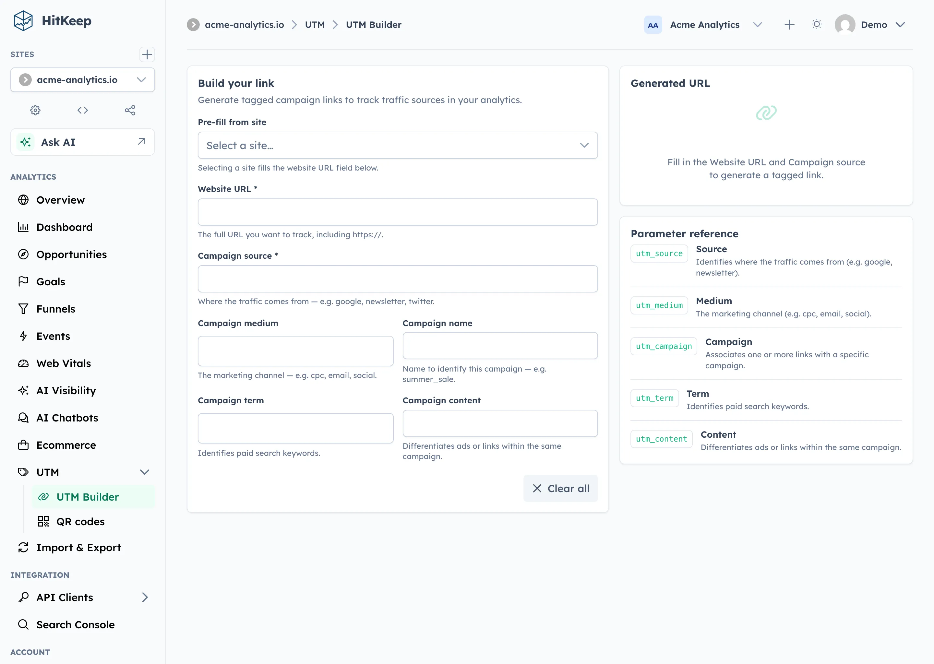
Task: Focus the Campaign term input field
Action: pyautogui.click(x=295, y=428)
